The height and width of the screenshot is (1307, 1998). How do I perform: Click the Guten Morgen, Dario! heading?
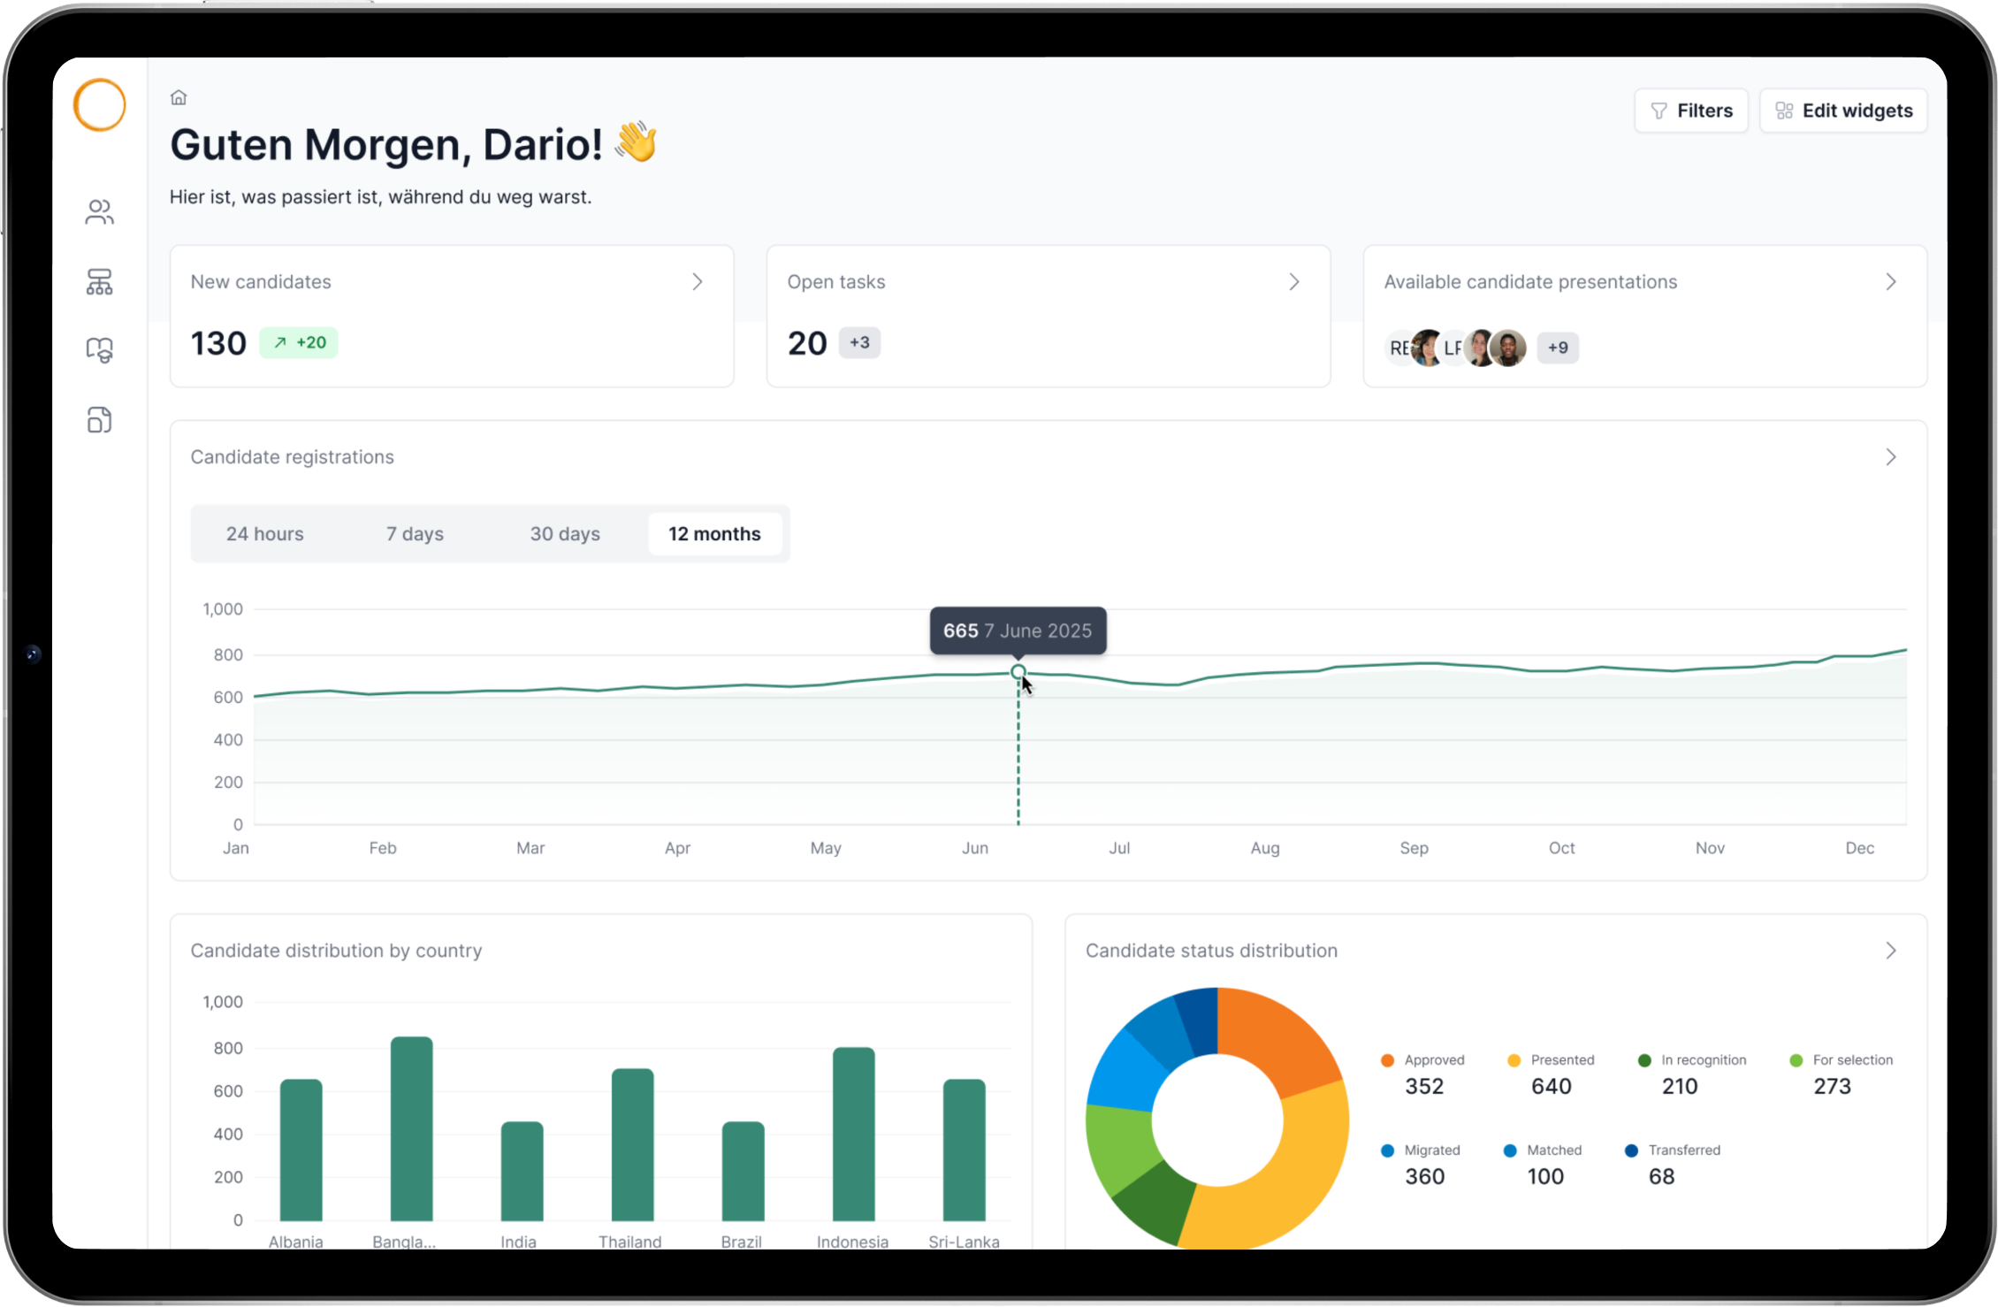click(386, 145)
